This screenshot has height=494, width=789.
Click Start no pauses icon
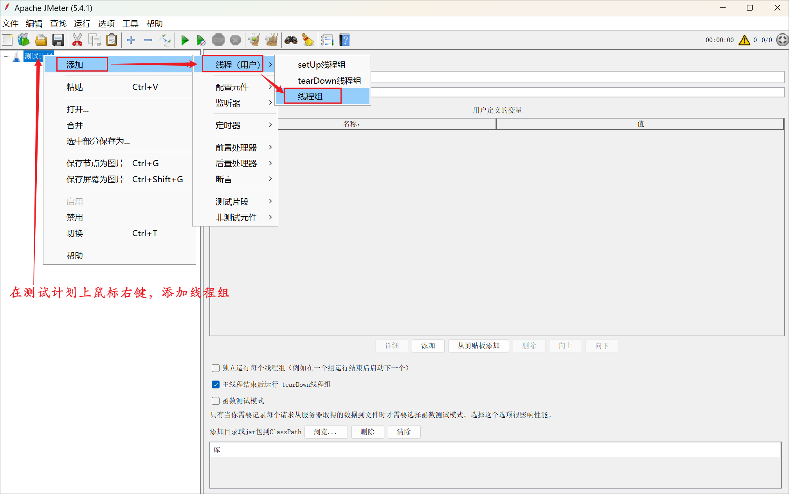tap(201, 40)
